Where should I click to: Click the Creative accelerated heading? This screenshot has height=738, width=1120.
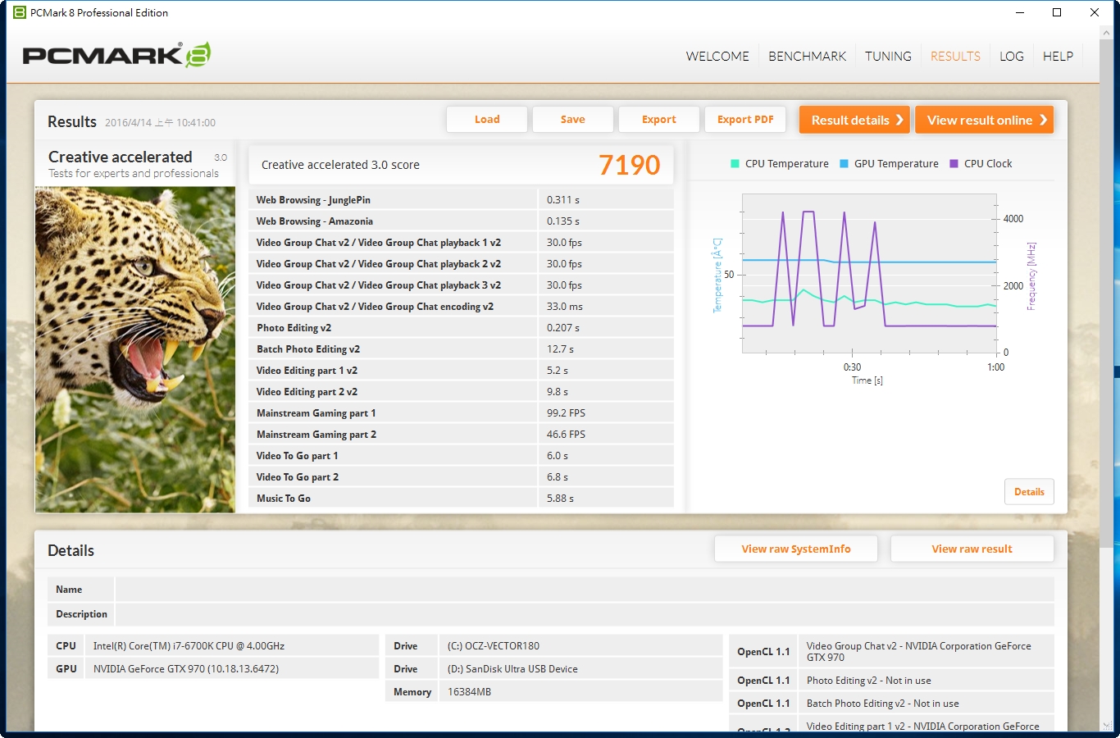120,157
